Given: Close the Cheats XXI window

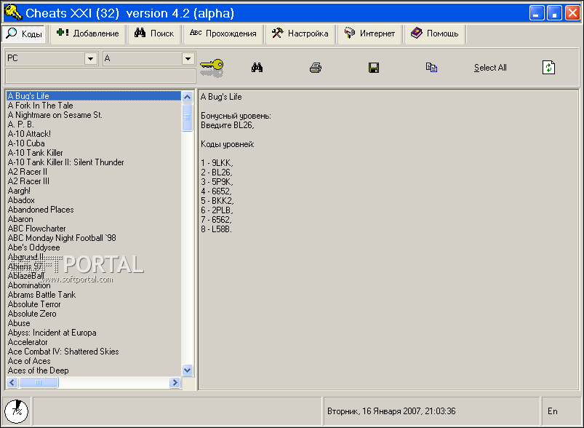Looking at the screenshot, I should pos(572,13).
